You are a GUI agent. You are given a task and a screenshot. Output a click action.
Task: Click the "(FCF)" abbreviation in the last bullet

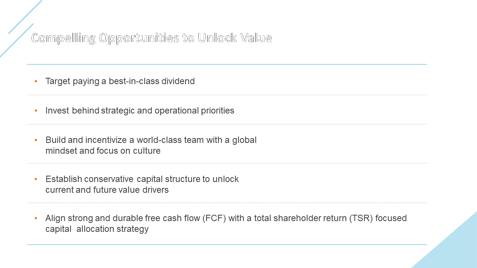click(214, 218)
